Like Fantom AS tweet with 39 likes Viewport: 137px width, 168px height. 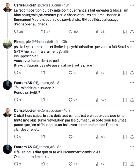coord(73,164)
